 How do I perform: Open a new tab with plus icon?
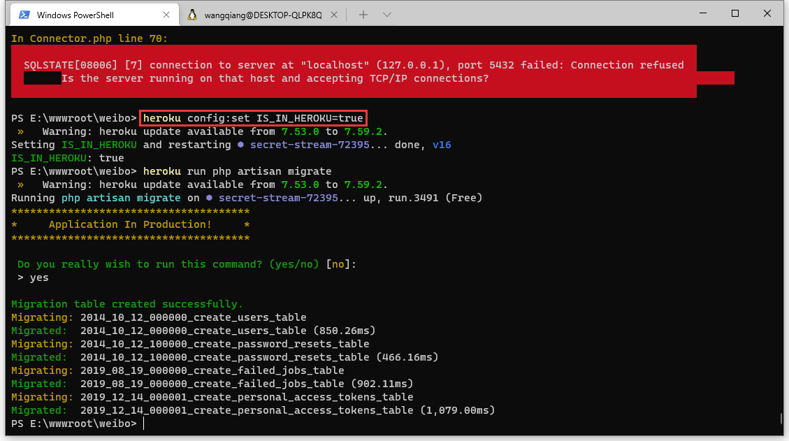click(363, 15)
